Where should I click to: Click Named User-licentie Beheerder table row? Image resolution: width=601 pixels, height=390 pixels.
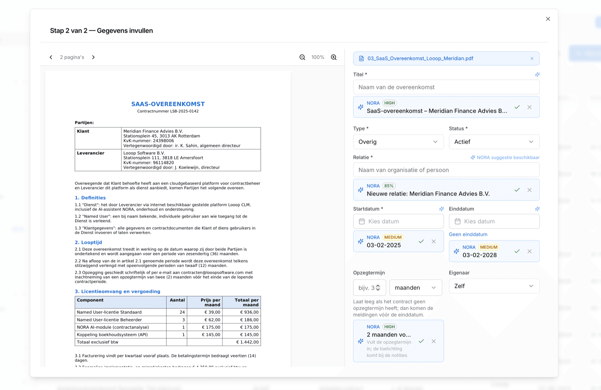(x=168, y=320)
